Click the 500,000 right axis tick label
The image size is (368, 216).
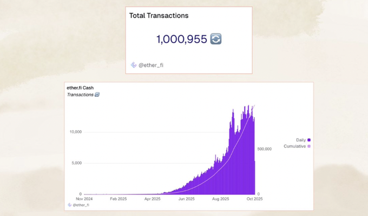[x=264, y=148]
